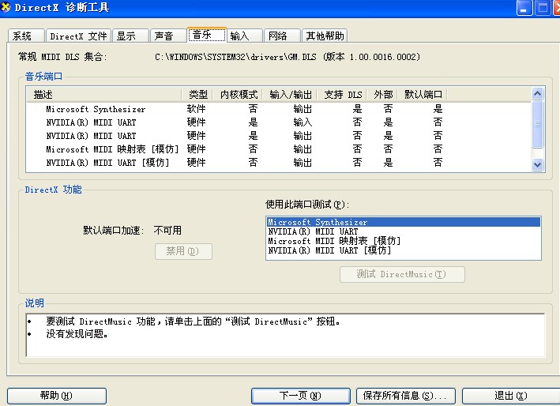Click the music ports list scrollbar thumb
The height and width of the screenshot is (406, 560).
click(x=537, y=124)
